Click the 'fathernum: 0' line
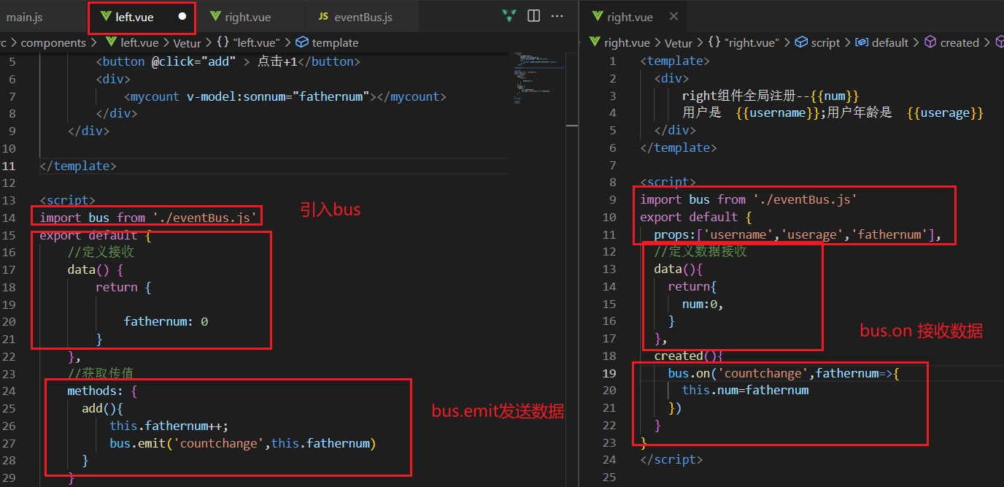 tap(166, 321)
